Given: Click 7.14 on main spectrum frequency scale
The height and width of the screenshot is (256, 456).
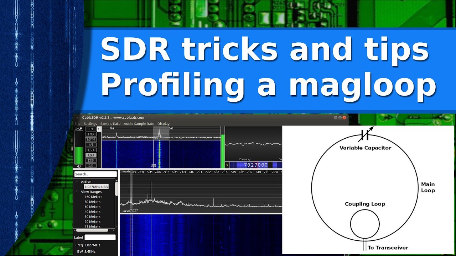Looking at the screenshot, I should [x=224, y=172].
